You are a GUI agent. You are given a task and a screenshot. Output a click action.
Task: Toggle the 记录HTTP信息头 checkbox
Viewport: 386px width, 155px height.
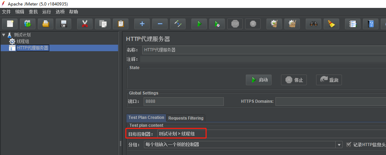coord(348,144)
